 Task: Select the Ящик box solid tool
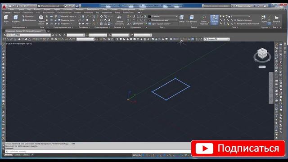[x=6, y=19]
